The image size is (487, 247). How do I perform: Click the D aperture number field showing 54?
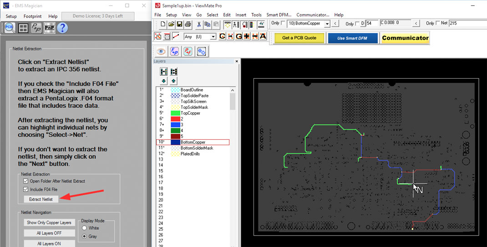372,23
